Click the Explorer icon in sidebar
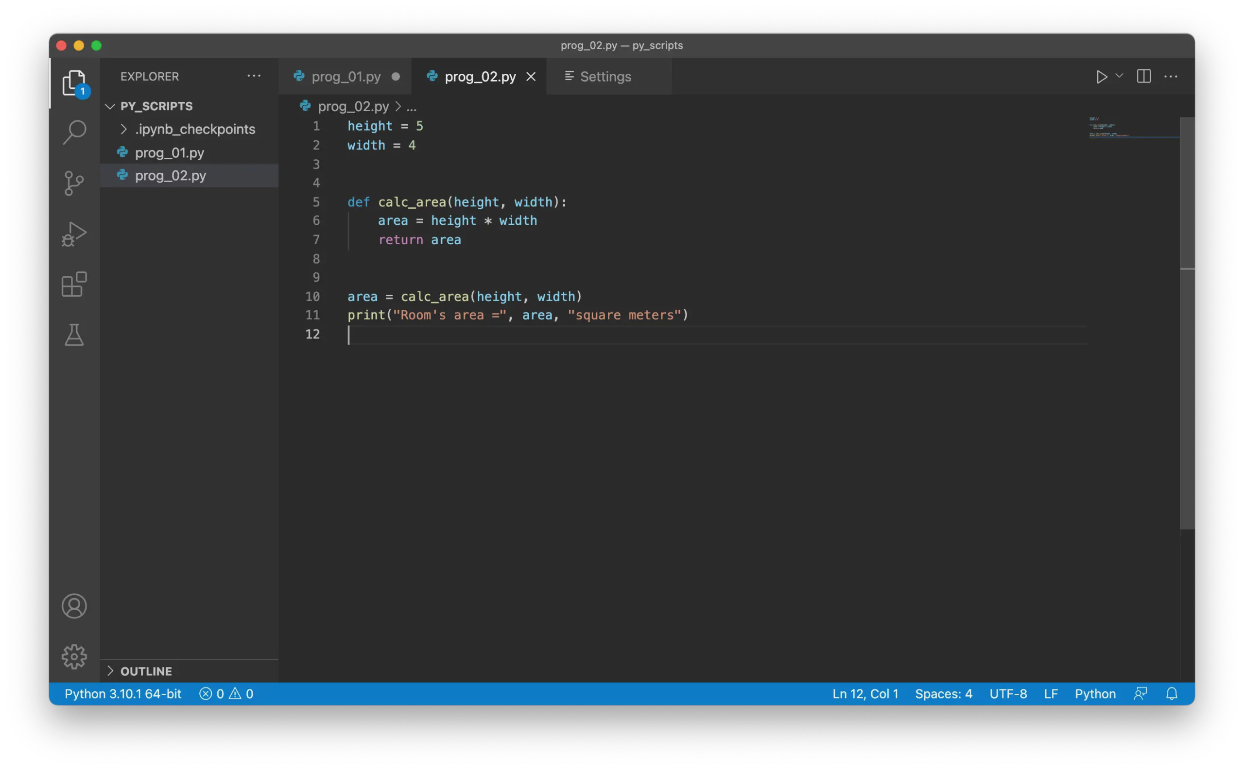 click(74, 82)
